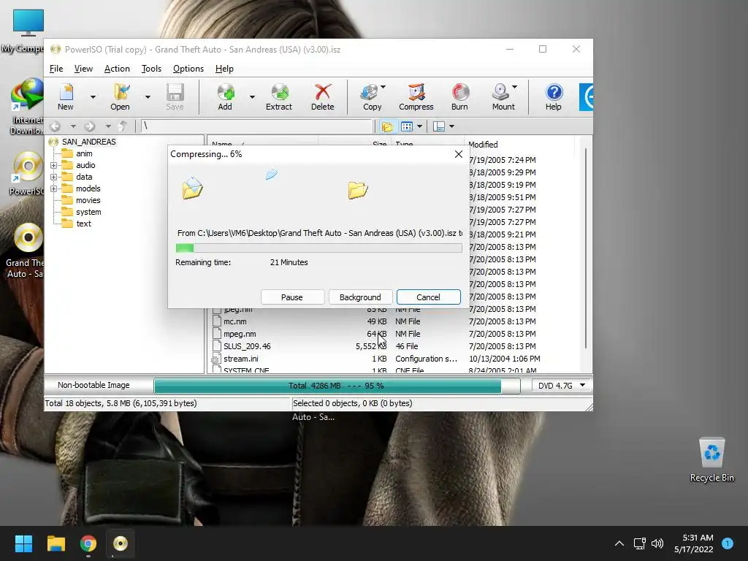Click the path address field

(x=256, y=126)
